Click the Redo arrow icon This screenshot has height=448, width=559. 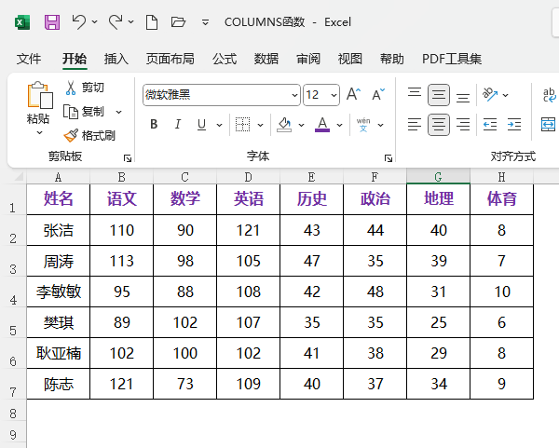[116, 21]
